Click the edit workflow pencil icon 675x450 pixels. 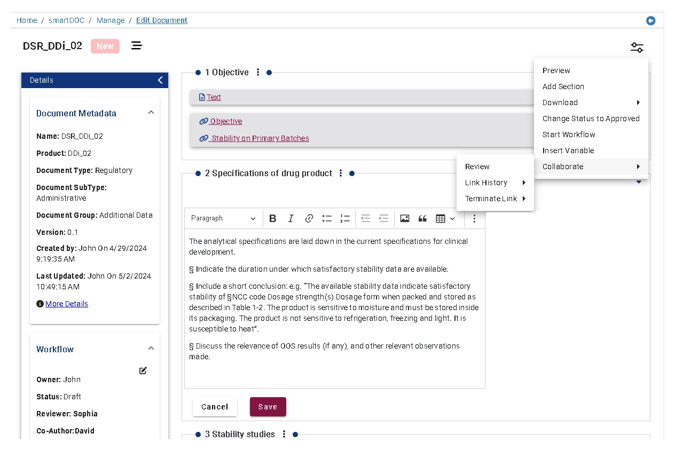pos(143,370)
